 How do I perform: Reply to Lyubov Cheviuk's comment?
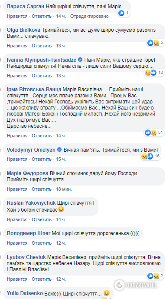coord(42,279)
